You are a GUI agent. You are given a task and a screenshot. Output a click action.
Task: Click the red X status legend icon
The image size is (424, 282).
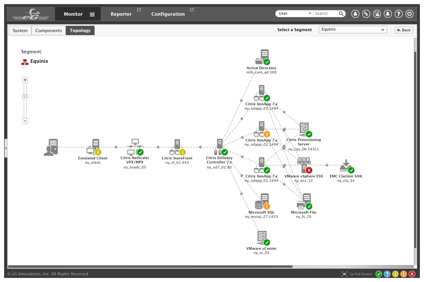(x=412, y=274)
